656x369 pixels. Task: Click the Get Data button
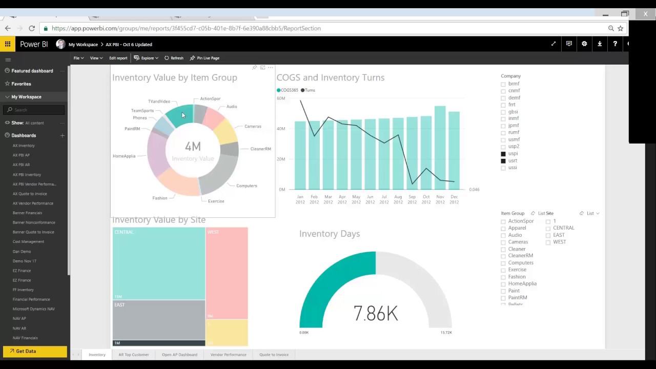coord(35,351)
